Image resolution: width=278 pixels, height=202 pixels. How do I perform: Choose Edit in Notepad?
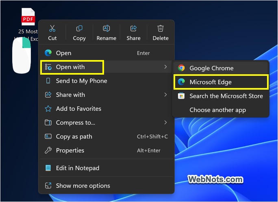pos(106,168)
